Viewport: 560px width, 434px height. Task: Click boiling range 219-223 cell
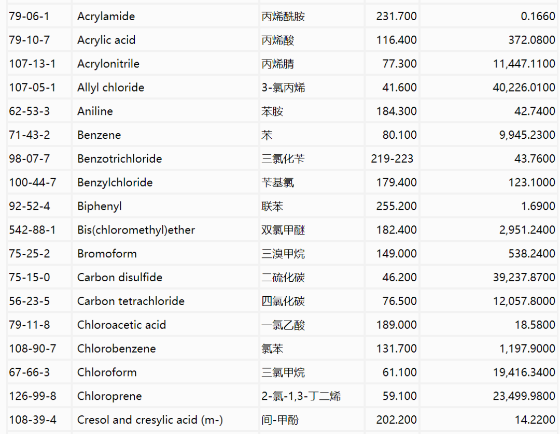pyautogui.click(x=392, y=159)
